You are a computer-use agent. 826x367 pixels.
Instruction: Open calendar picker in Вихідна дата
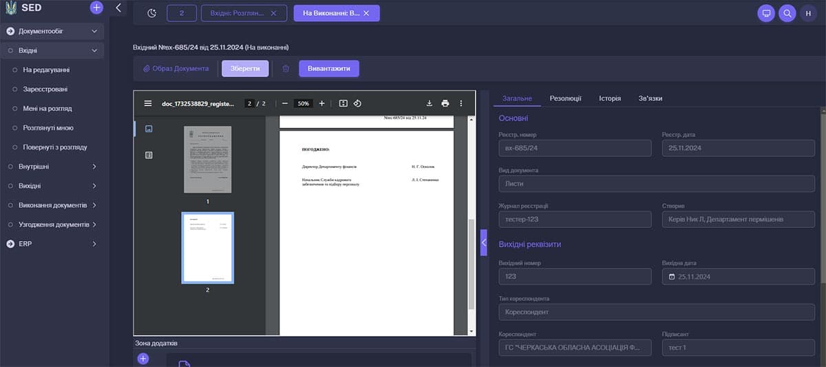(673, 276)
